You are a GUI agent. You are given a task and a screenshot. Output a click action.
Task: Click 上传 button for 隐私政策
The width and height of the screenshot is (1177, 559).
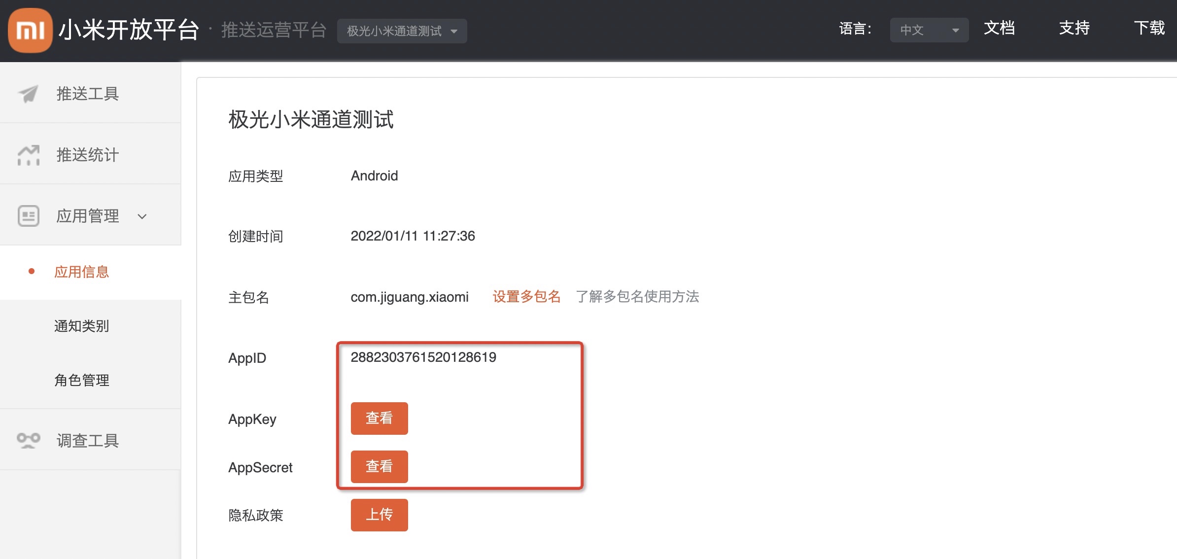(x=379, y=515)
